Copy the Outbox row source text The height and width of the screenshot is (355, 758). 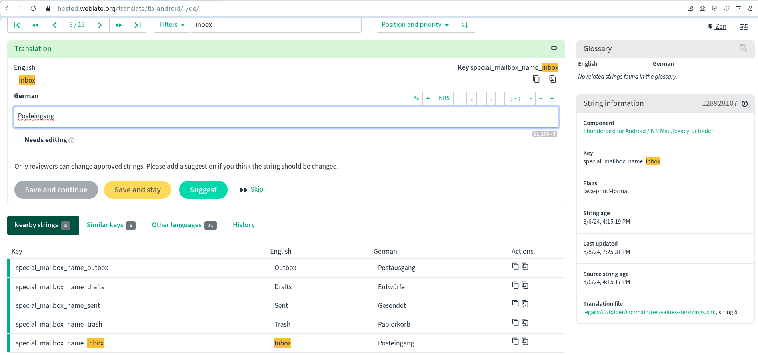point(515,266)
